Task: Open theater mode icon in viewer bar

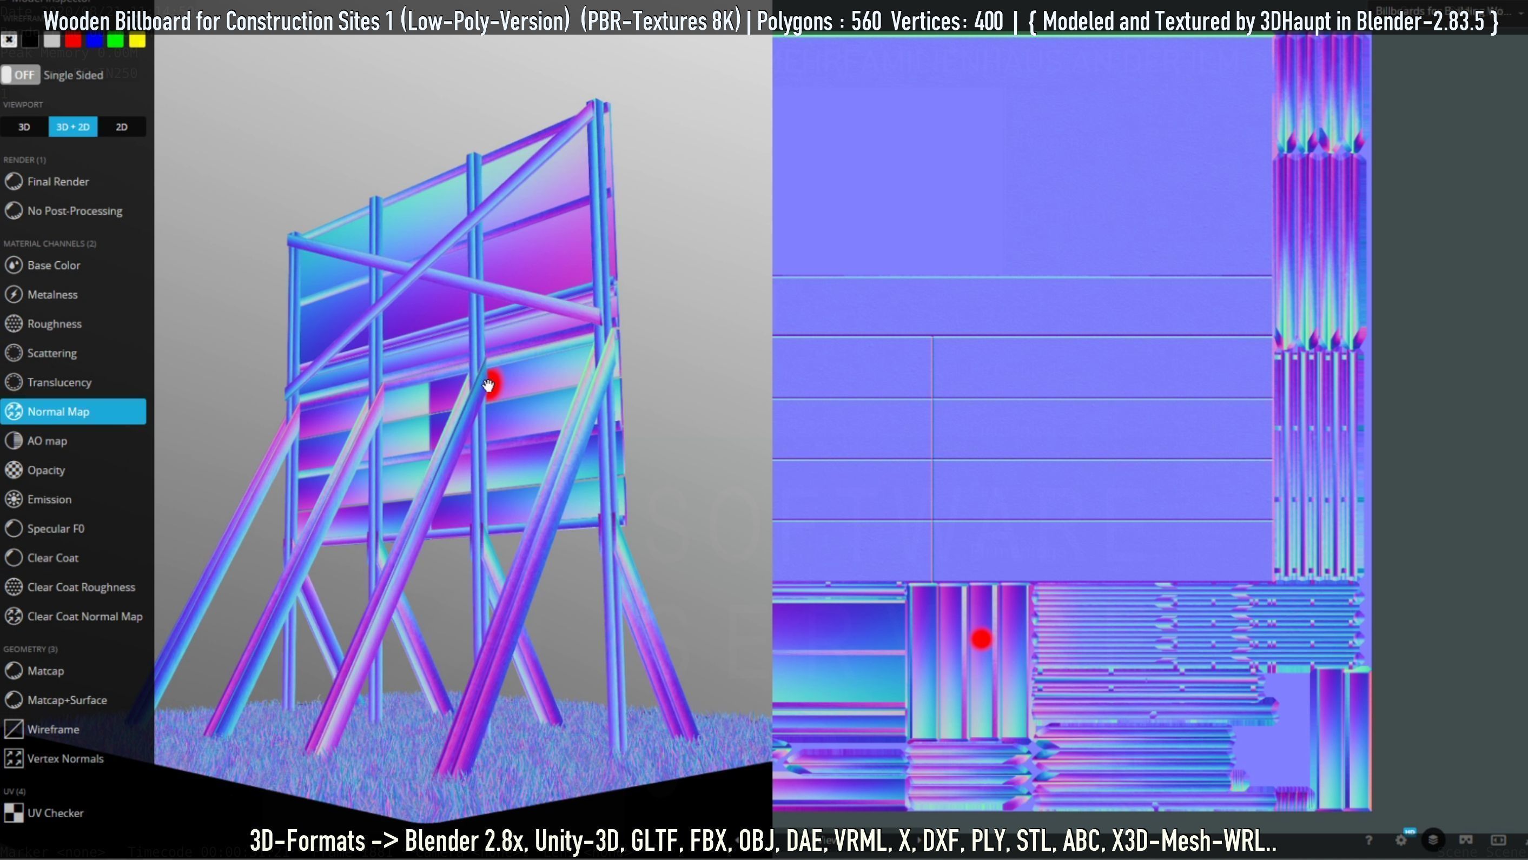Action: pos(1498,840)
